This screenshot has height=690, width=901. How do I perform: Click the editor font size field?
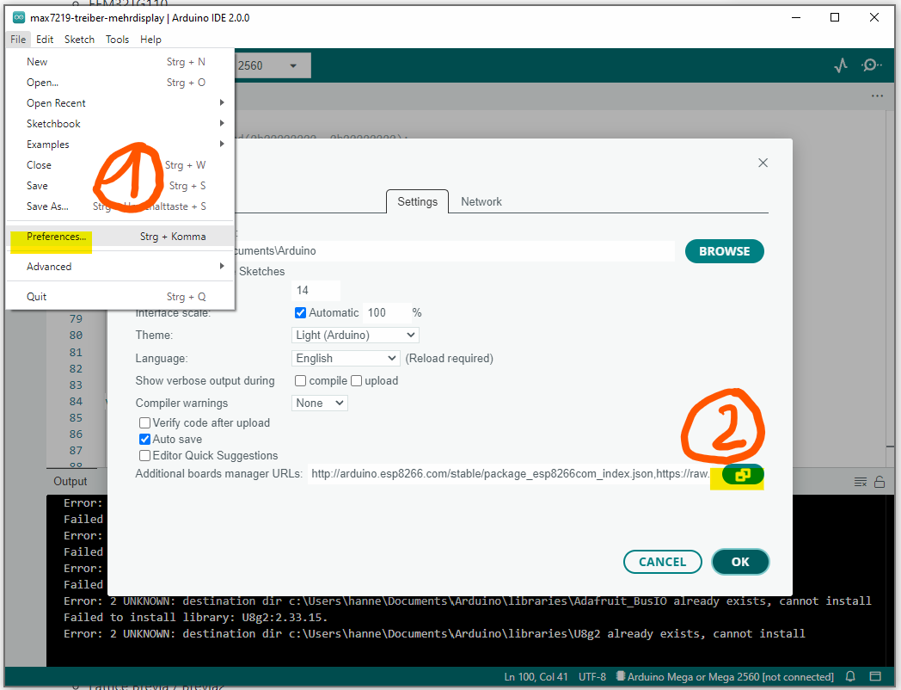tap(316, 291)
